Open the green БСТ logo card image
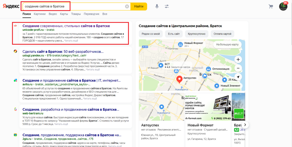This screenshot has height=147, width=292. (239, 107)
